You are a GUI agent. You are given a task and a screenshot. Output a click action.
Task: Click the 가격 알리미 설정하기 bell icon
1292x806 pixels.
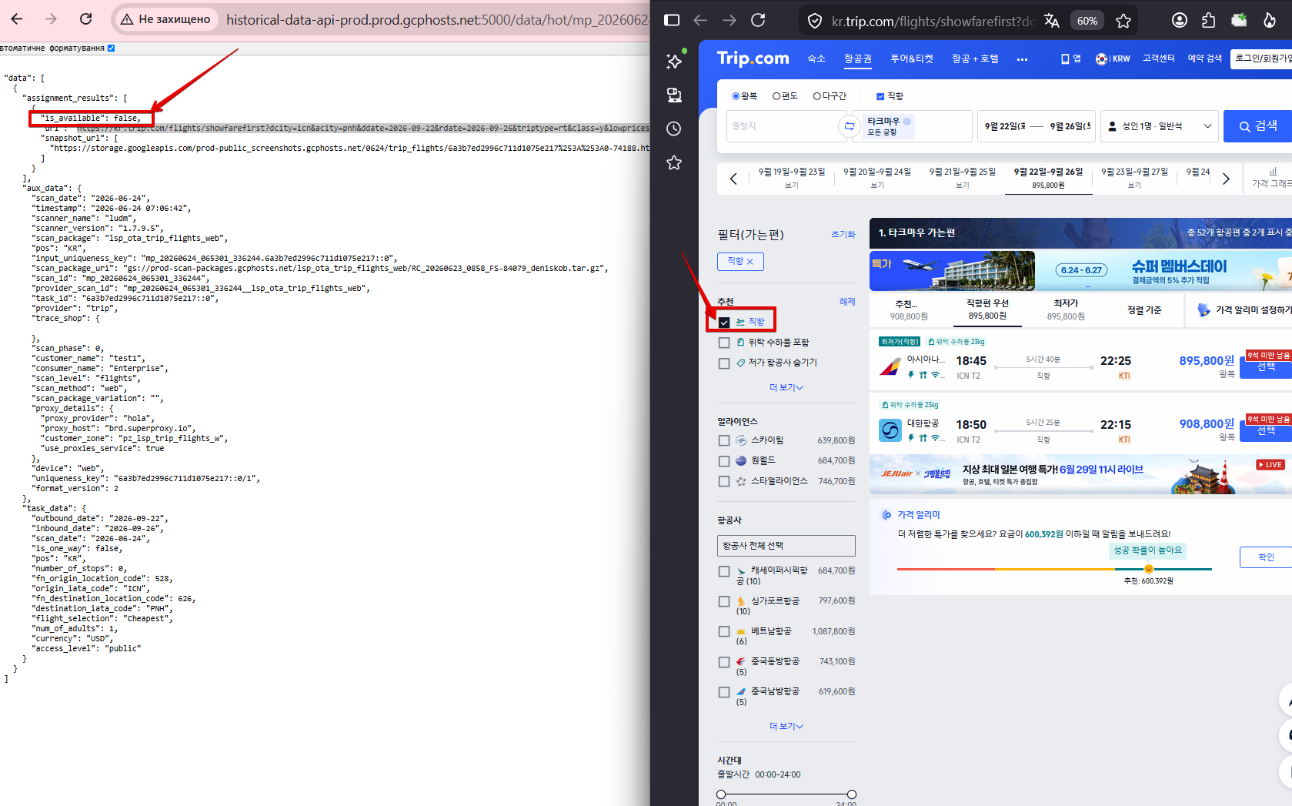pos(1204,310)
